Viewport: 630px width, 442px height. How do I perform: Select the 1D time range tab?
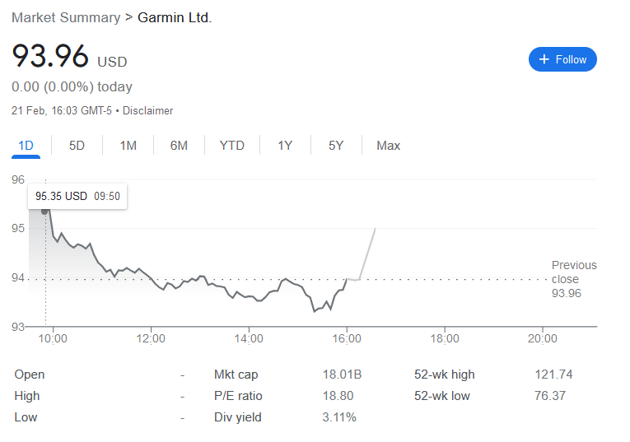[26, 146]
